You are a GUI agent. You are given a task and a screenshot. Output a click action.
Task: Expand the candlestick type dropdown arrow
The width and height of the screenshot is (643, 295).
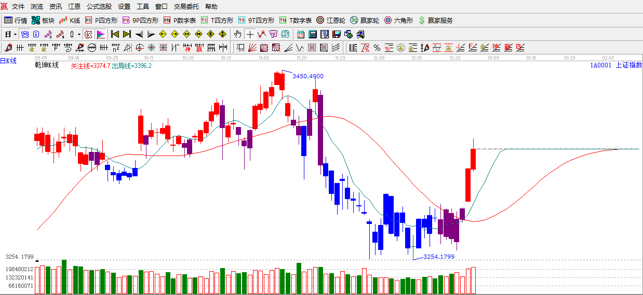point(79,34)
